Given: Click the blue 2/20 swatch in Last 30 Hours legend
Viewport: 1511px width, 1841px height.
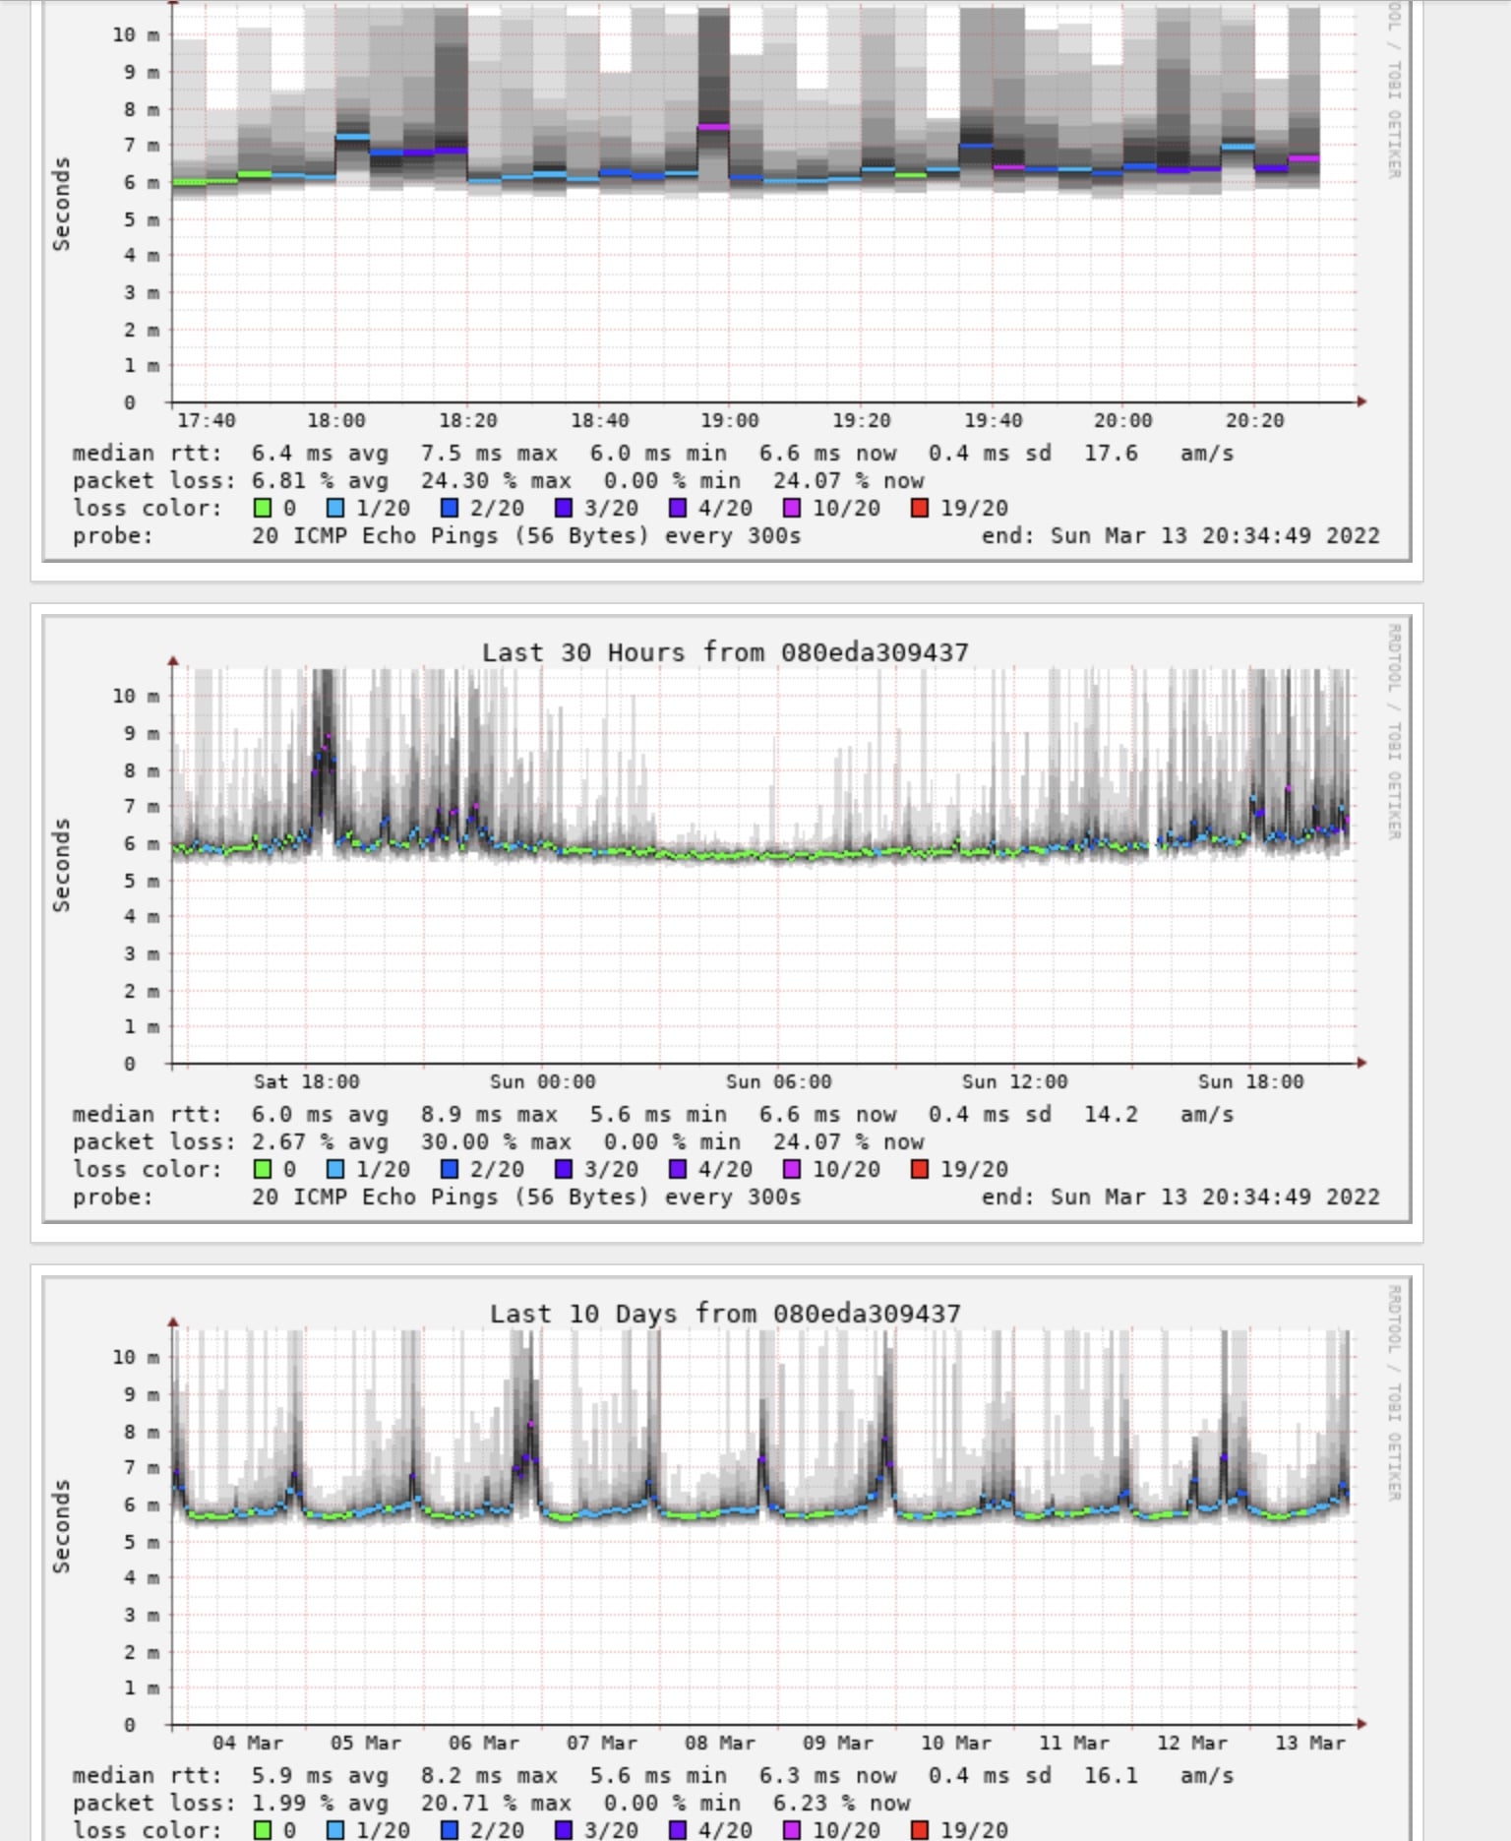Looking at the screenshot, I should click(450, 1169).
